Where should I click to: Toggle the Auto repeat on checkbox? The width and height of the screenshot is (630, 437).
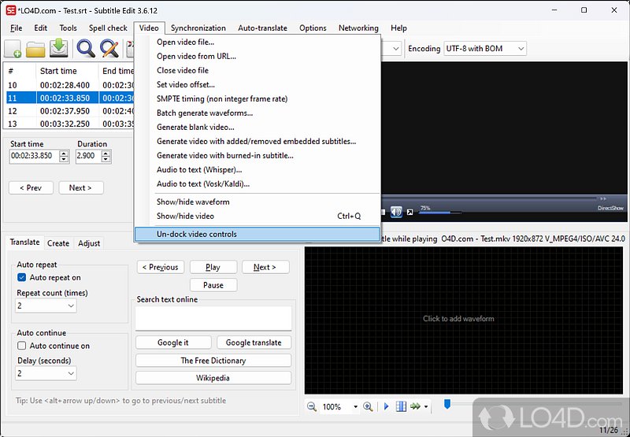pos(22,277)
